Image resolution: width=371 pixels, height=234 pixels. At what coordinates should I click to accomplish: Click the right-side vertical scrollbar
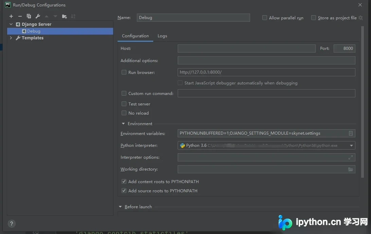coord(363,102)
